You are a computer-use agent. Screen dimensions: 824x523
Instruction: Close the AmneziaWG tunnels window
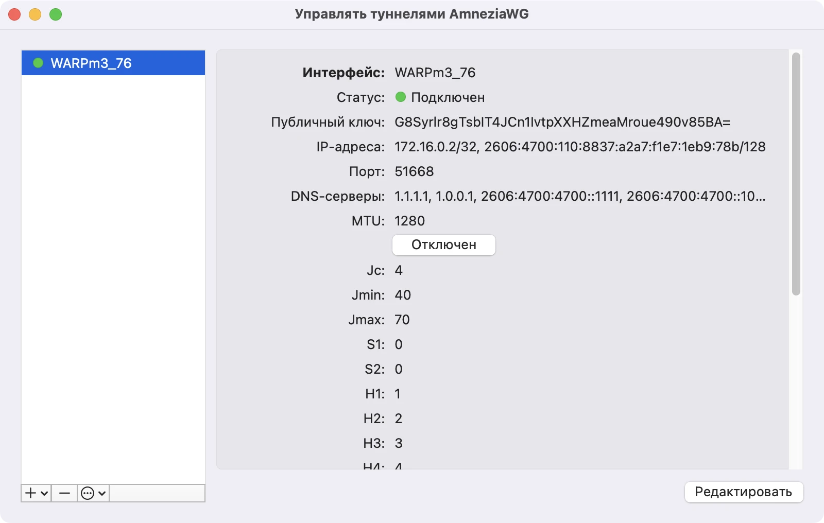click(x=14, y=14)
